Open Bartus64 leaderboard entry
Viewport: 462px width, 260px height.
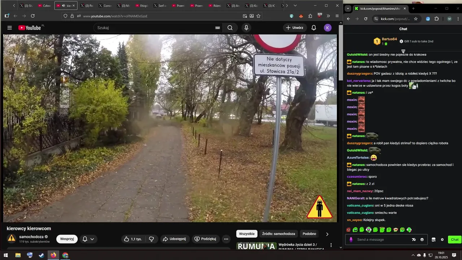pos(385,41)
